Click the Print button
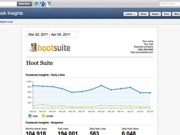 click(x=166, y=14)
